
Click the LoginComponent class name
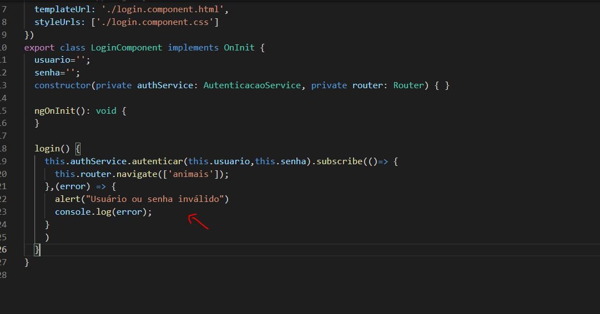pos(127,48)
